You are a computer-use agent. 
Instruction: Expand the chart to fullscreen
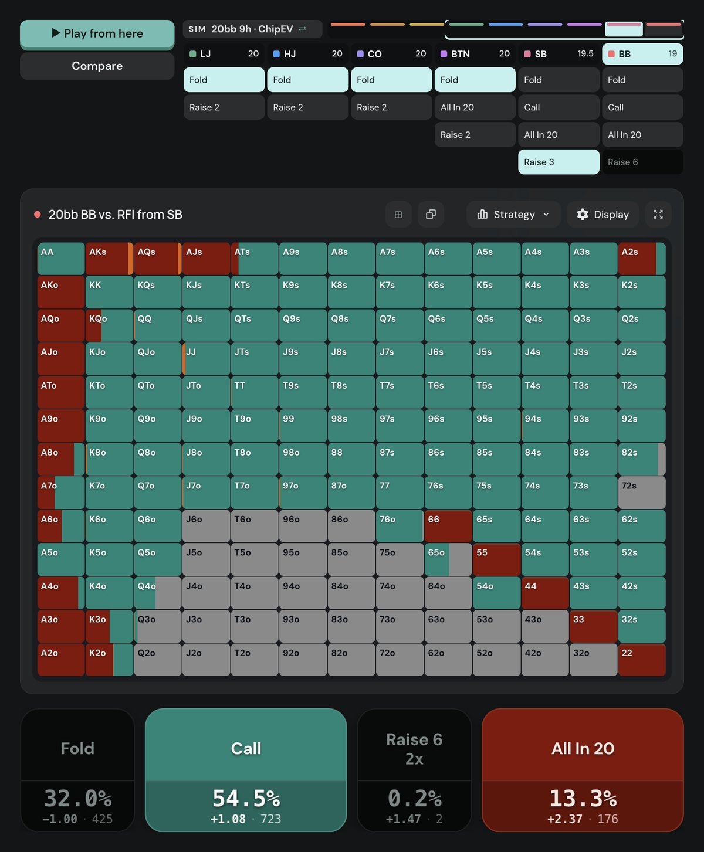click(658, 215)
